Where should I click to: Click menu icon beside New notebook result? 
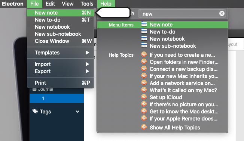click(144, 38)
